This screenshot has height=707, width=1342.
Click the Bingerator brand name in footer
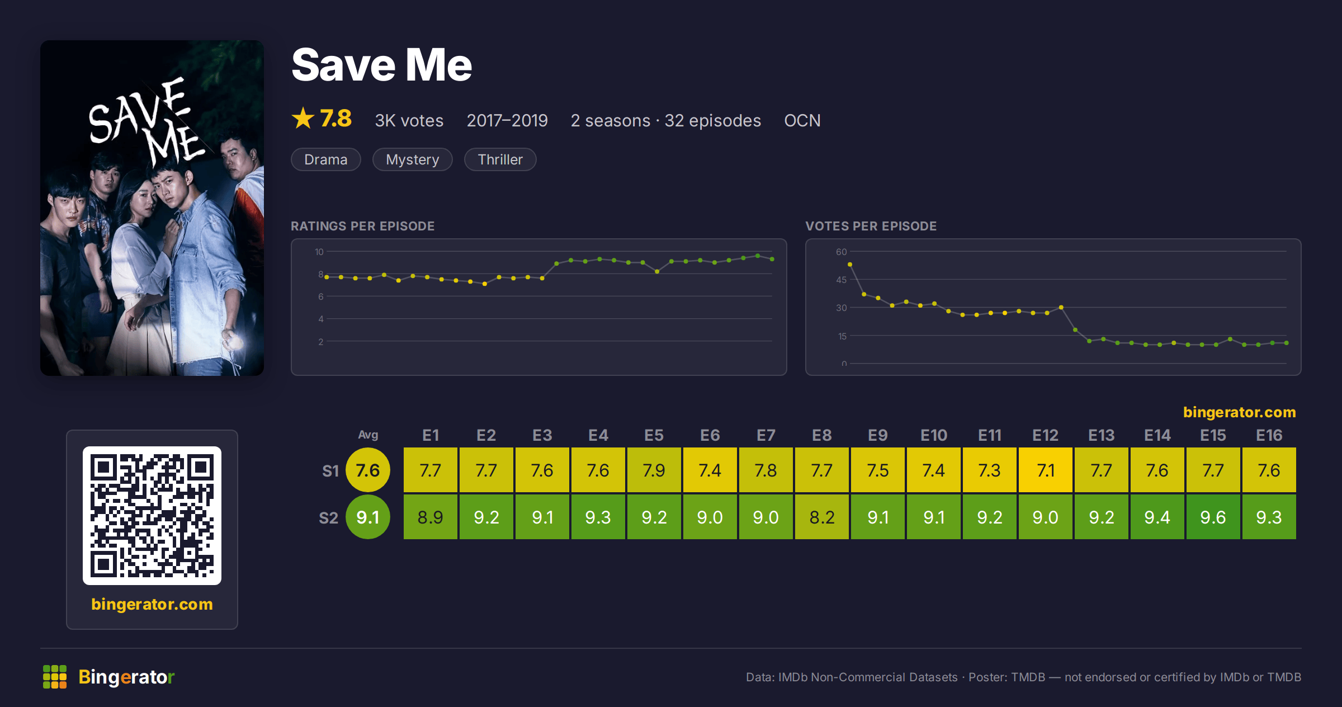126,677
